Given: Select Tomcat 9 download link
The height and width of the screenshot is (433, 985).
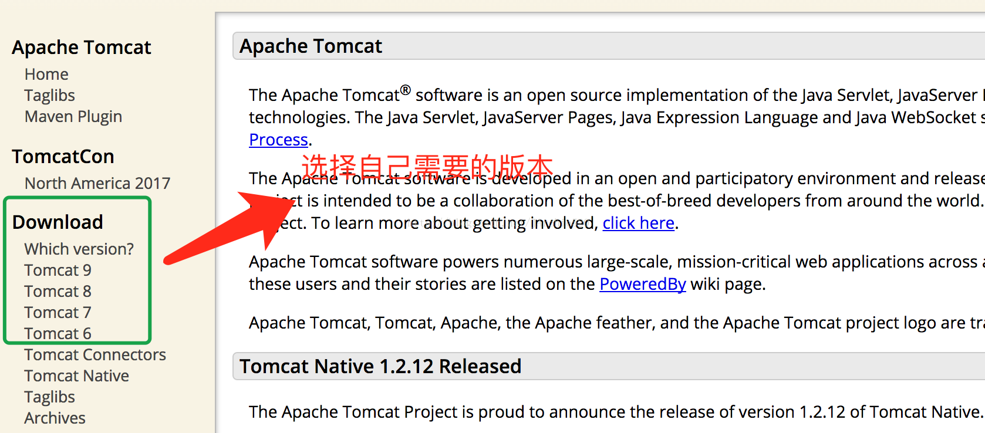Looking at the screenshot, I should point(58,270).
